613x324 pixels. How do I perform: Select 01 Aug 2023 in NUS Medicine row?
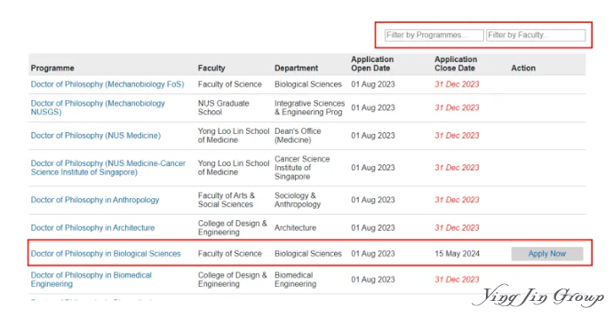373,136
